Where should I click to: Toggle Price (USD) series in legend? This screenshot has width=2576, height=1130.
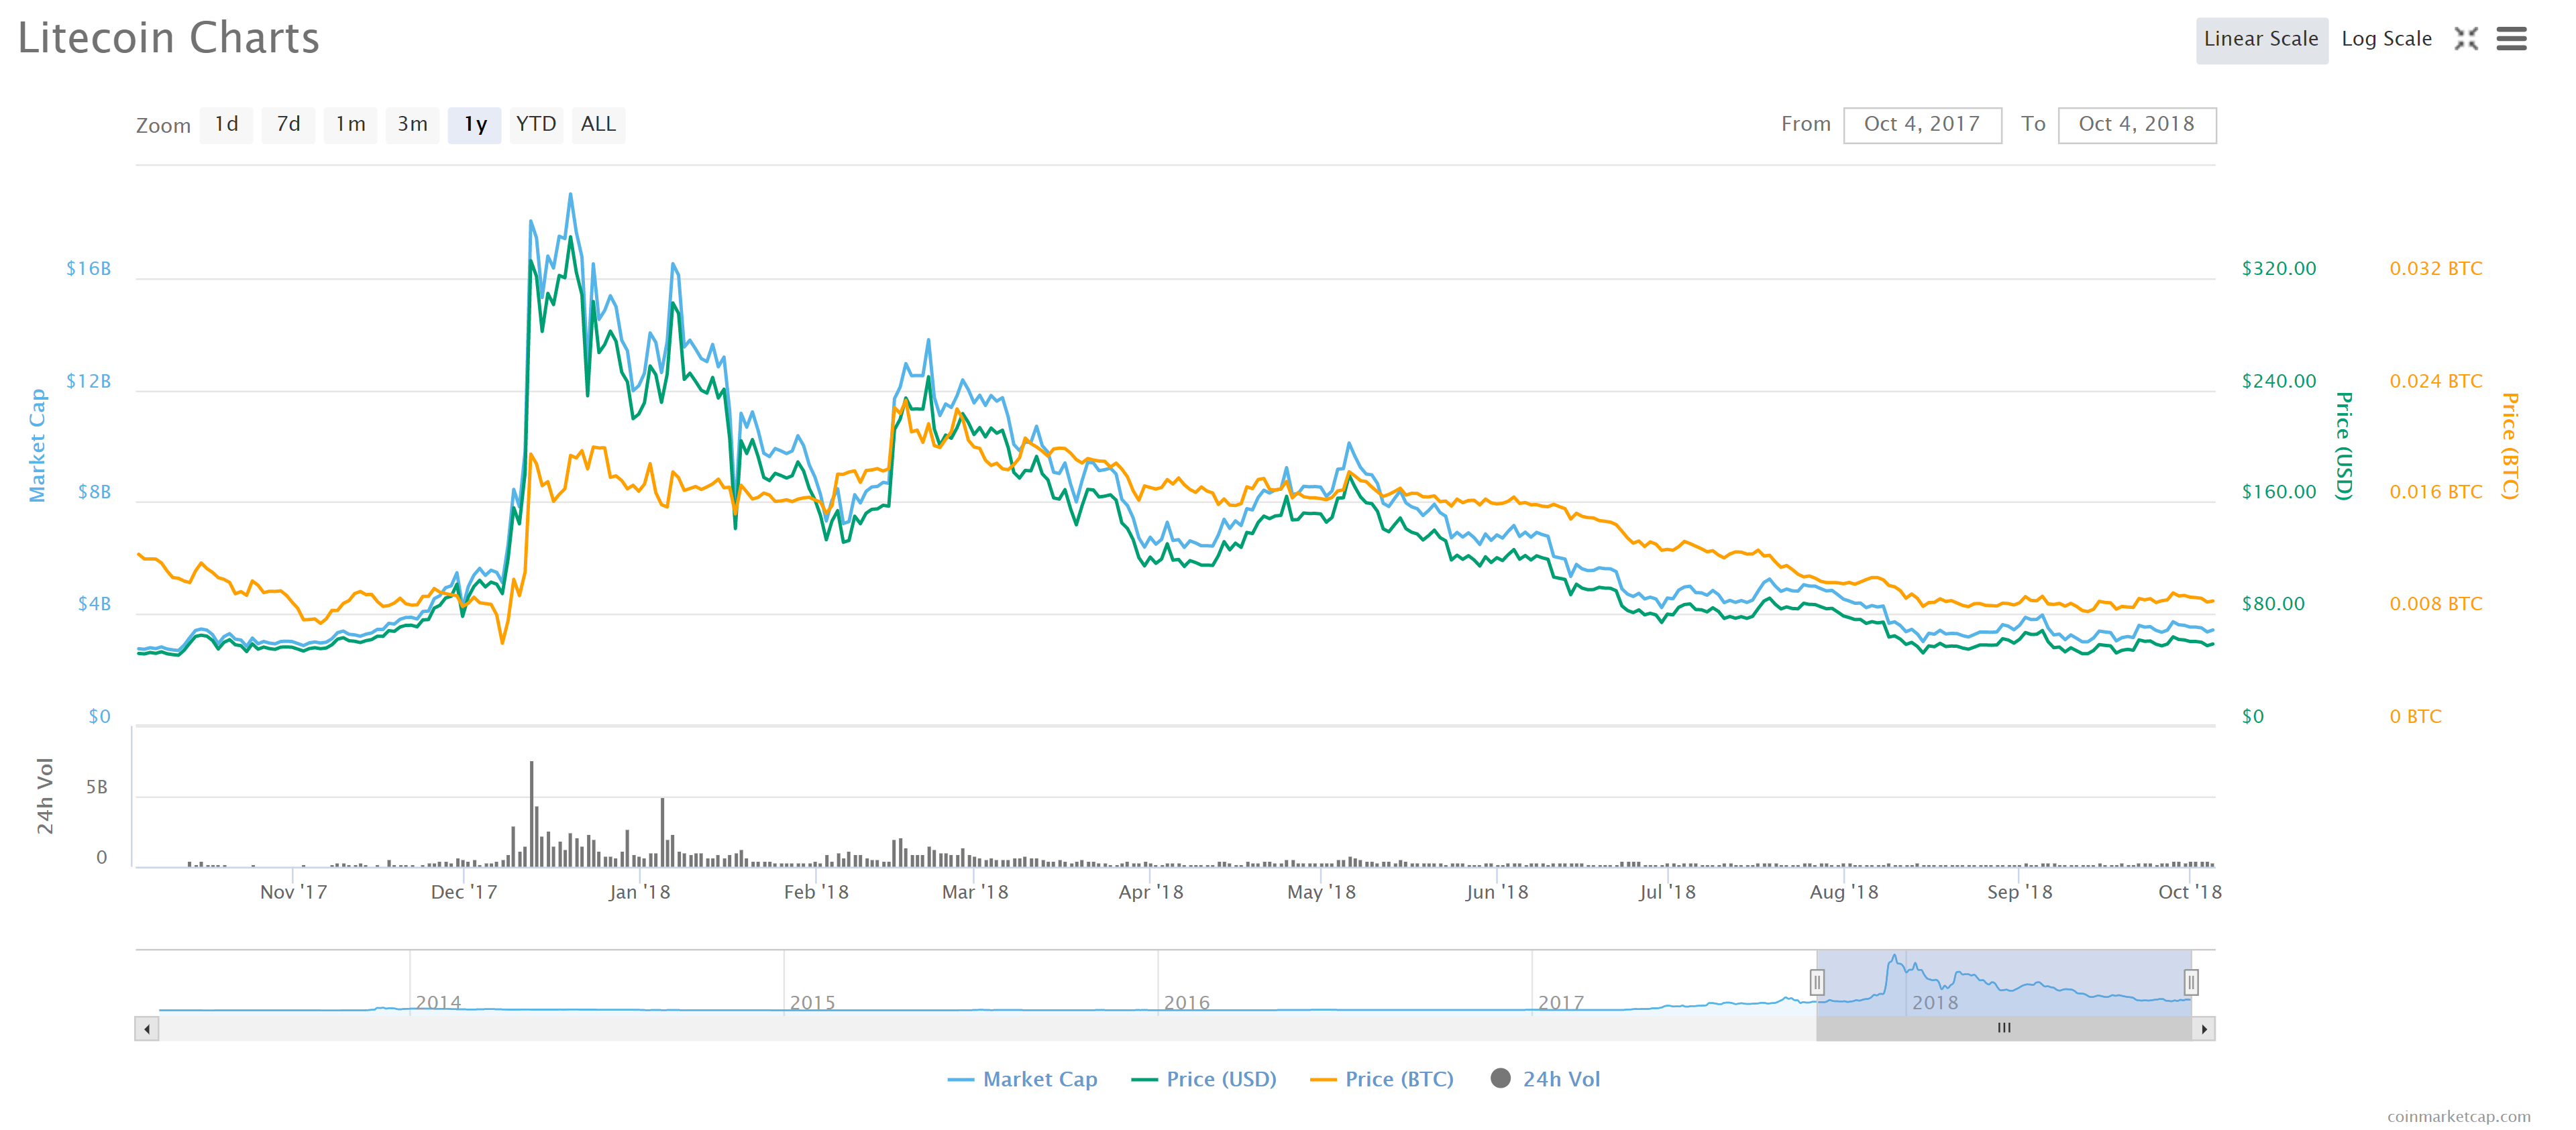coord(1204,1079)
